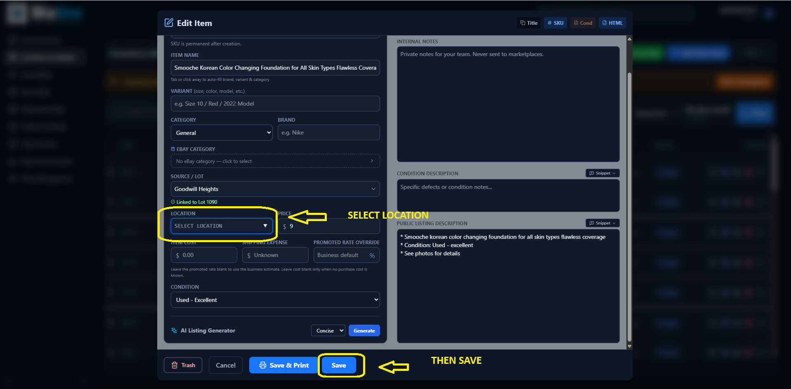The width and height of the screenshot is (791, 389).
Task: Click the Cancel button
Action: pos(226,365)
